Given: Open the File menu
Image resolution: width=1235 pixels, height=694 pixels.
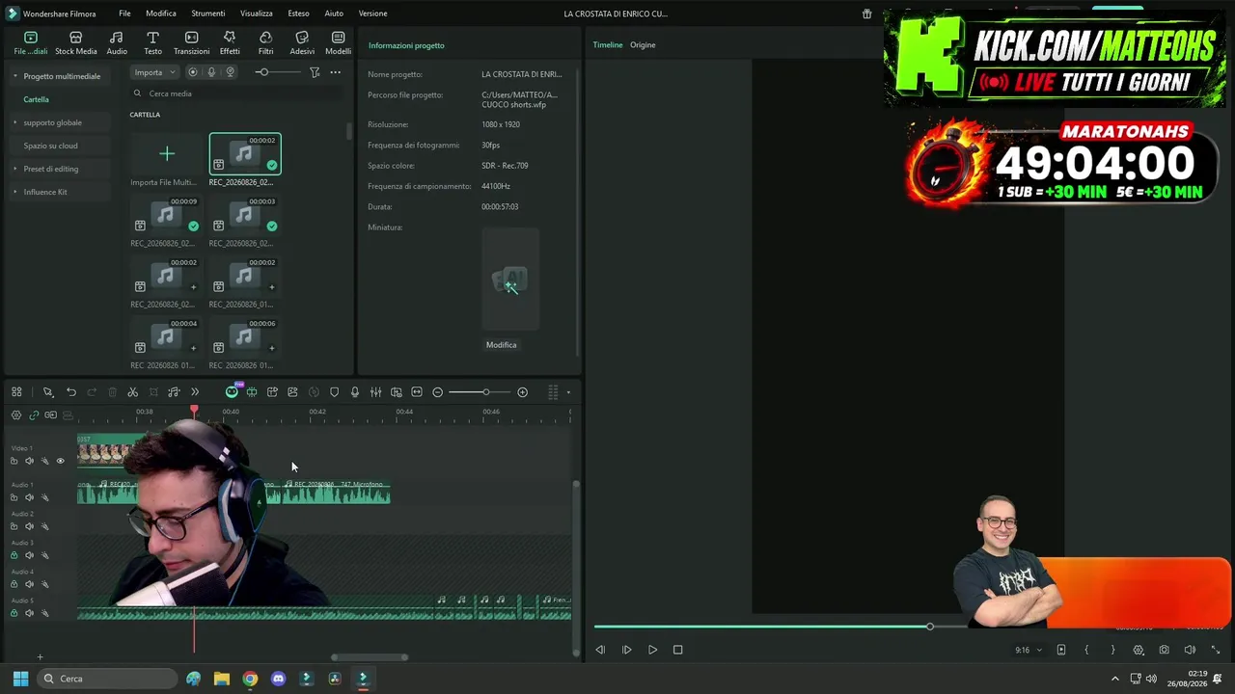Looking at the screenshot, I should 124,13.
